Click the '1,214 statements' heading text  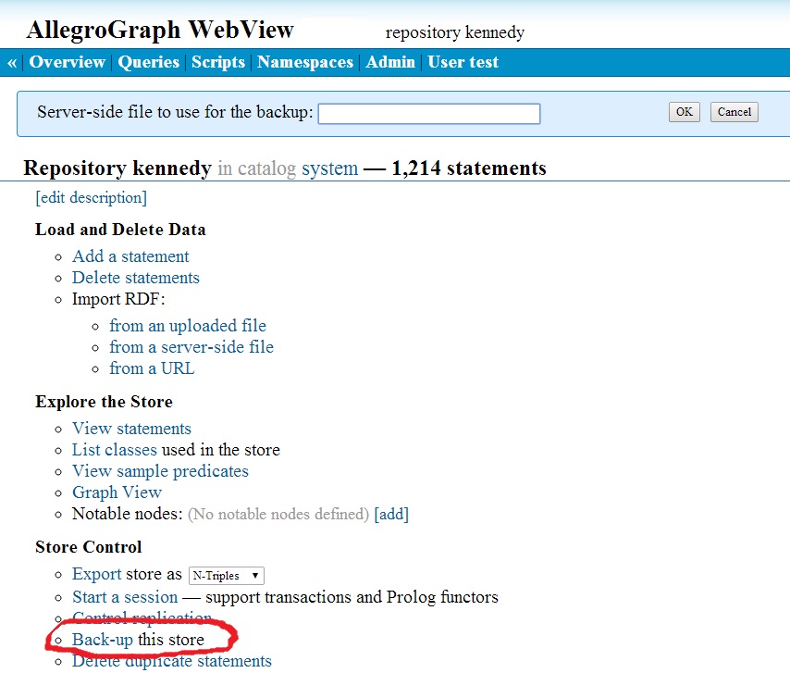click(469, 168)
